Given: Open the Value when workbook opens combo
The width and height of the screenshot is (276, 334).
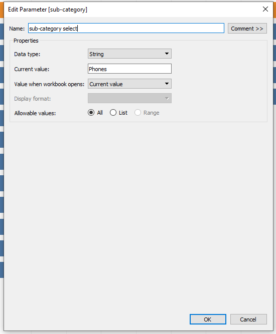Looking at the screenshot, I should click(129, 84).
